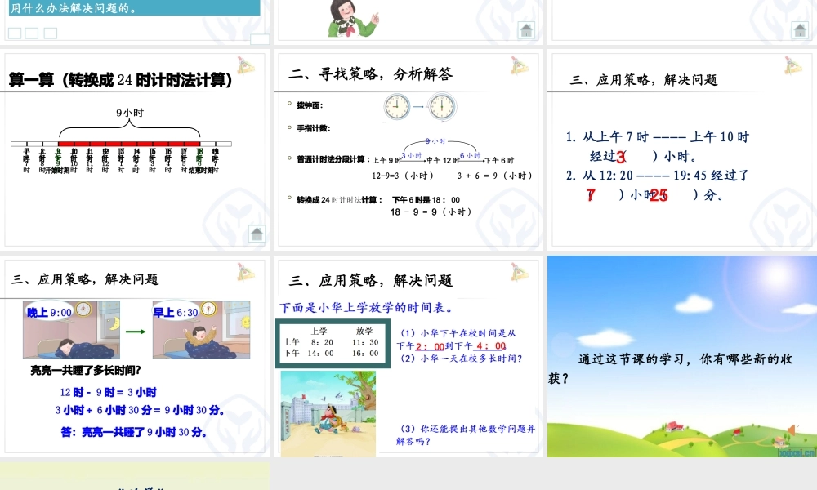Viewport: 817px width, 490px height.
Task: Click the compass-ruler logo on the 从上午7时 slide
Action: tap(793, 65)
